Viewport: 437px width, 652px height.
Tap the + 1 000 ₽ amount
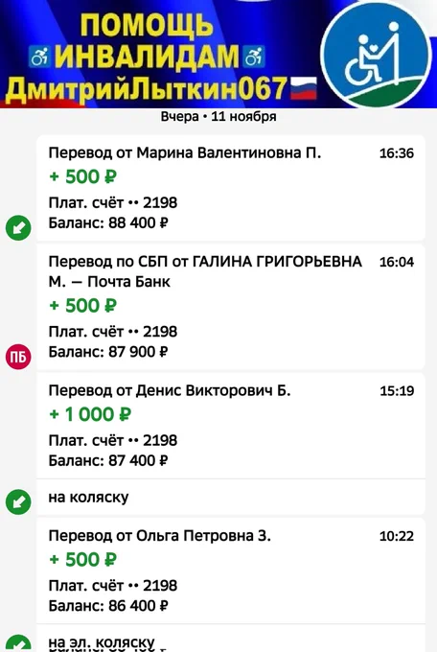[x=90, y=414]
